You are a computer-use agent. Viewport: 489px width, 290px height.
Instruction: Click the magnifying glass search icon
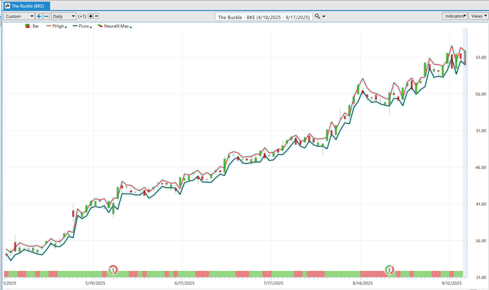[317, 16]
